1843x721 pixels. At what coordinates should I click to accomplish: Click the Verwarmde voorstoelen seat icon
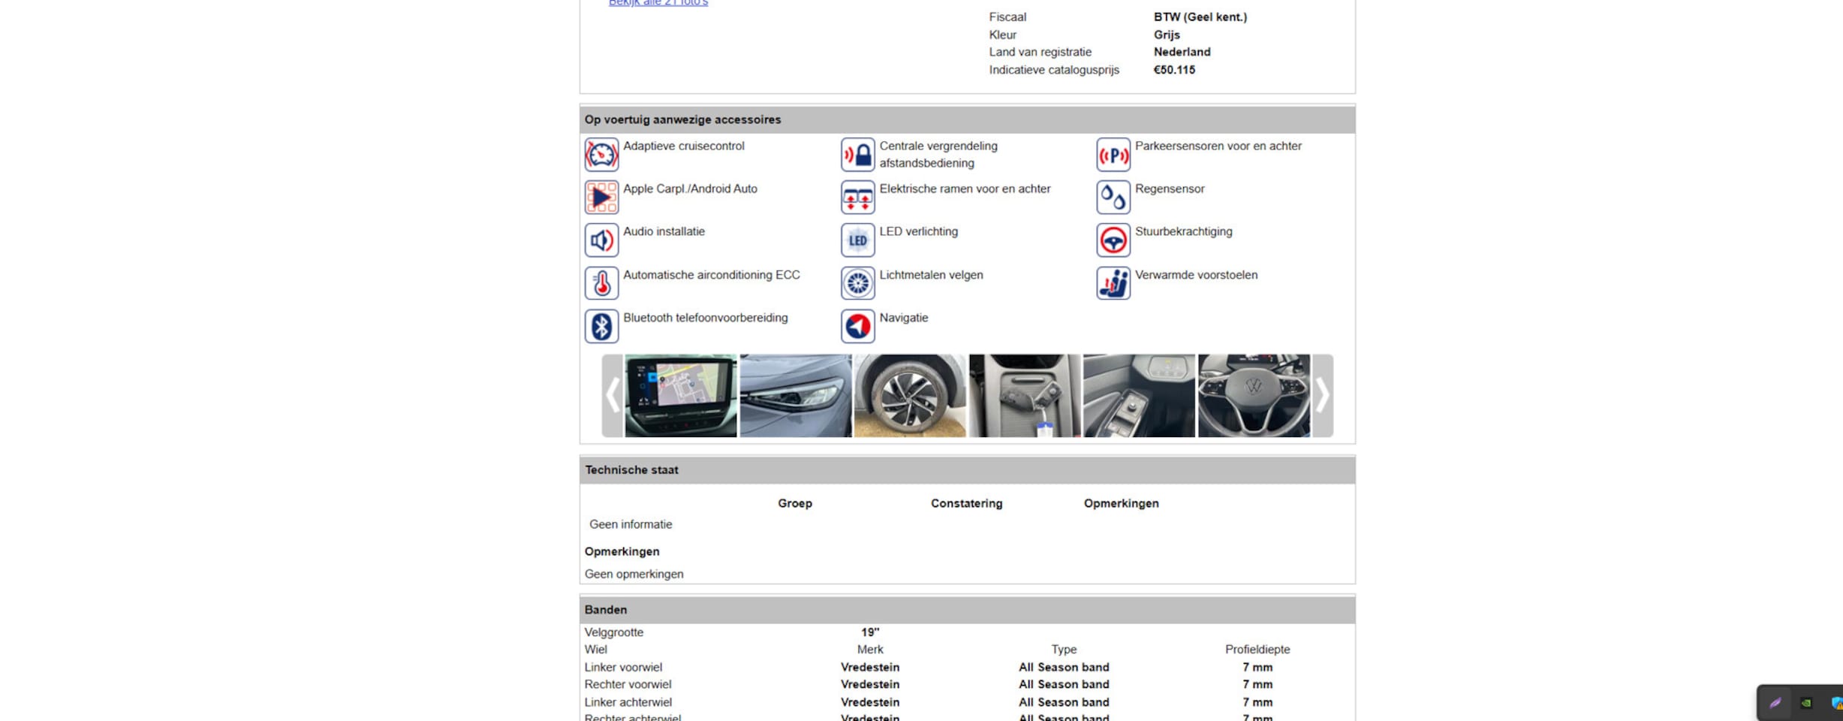pos(1113,283)
